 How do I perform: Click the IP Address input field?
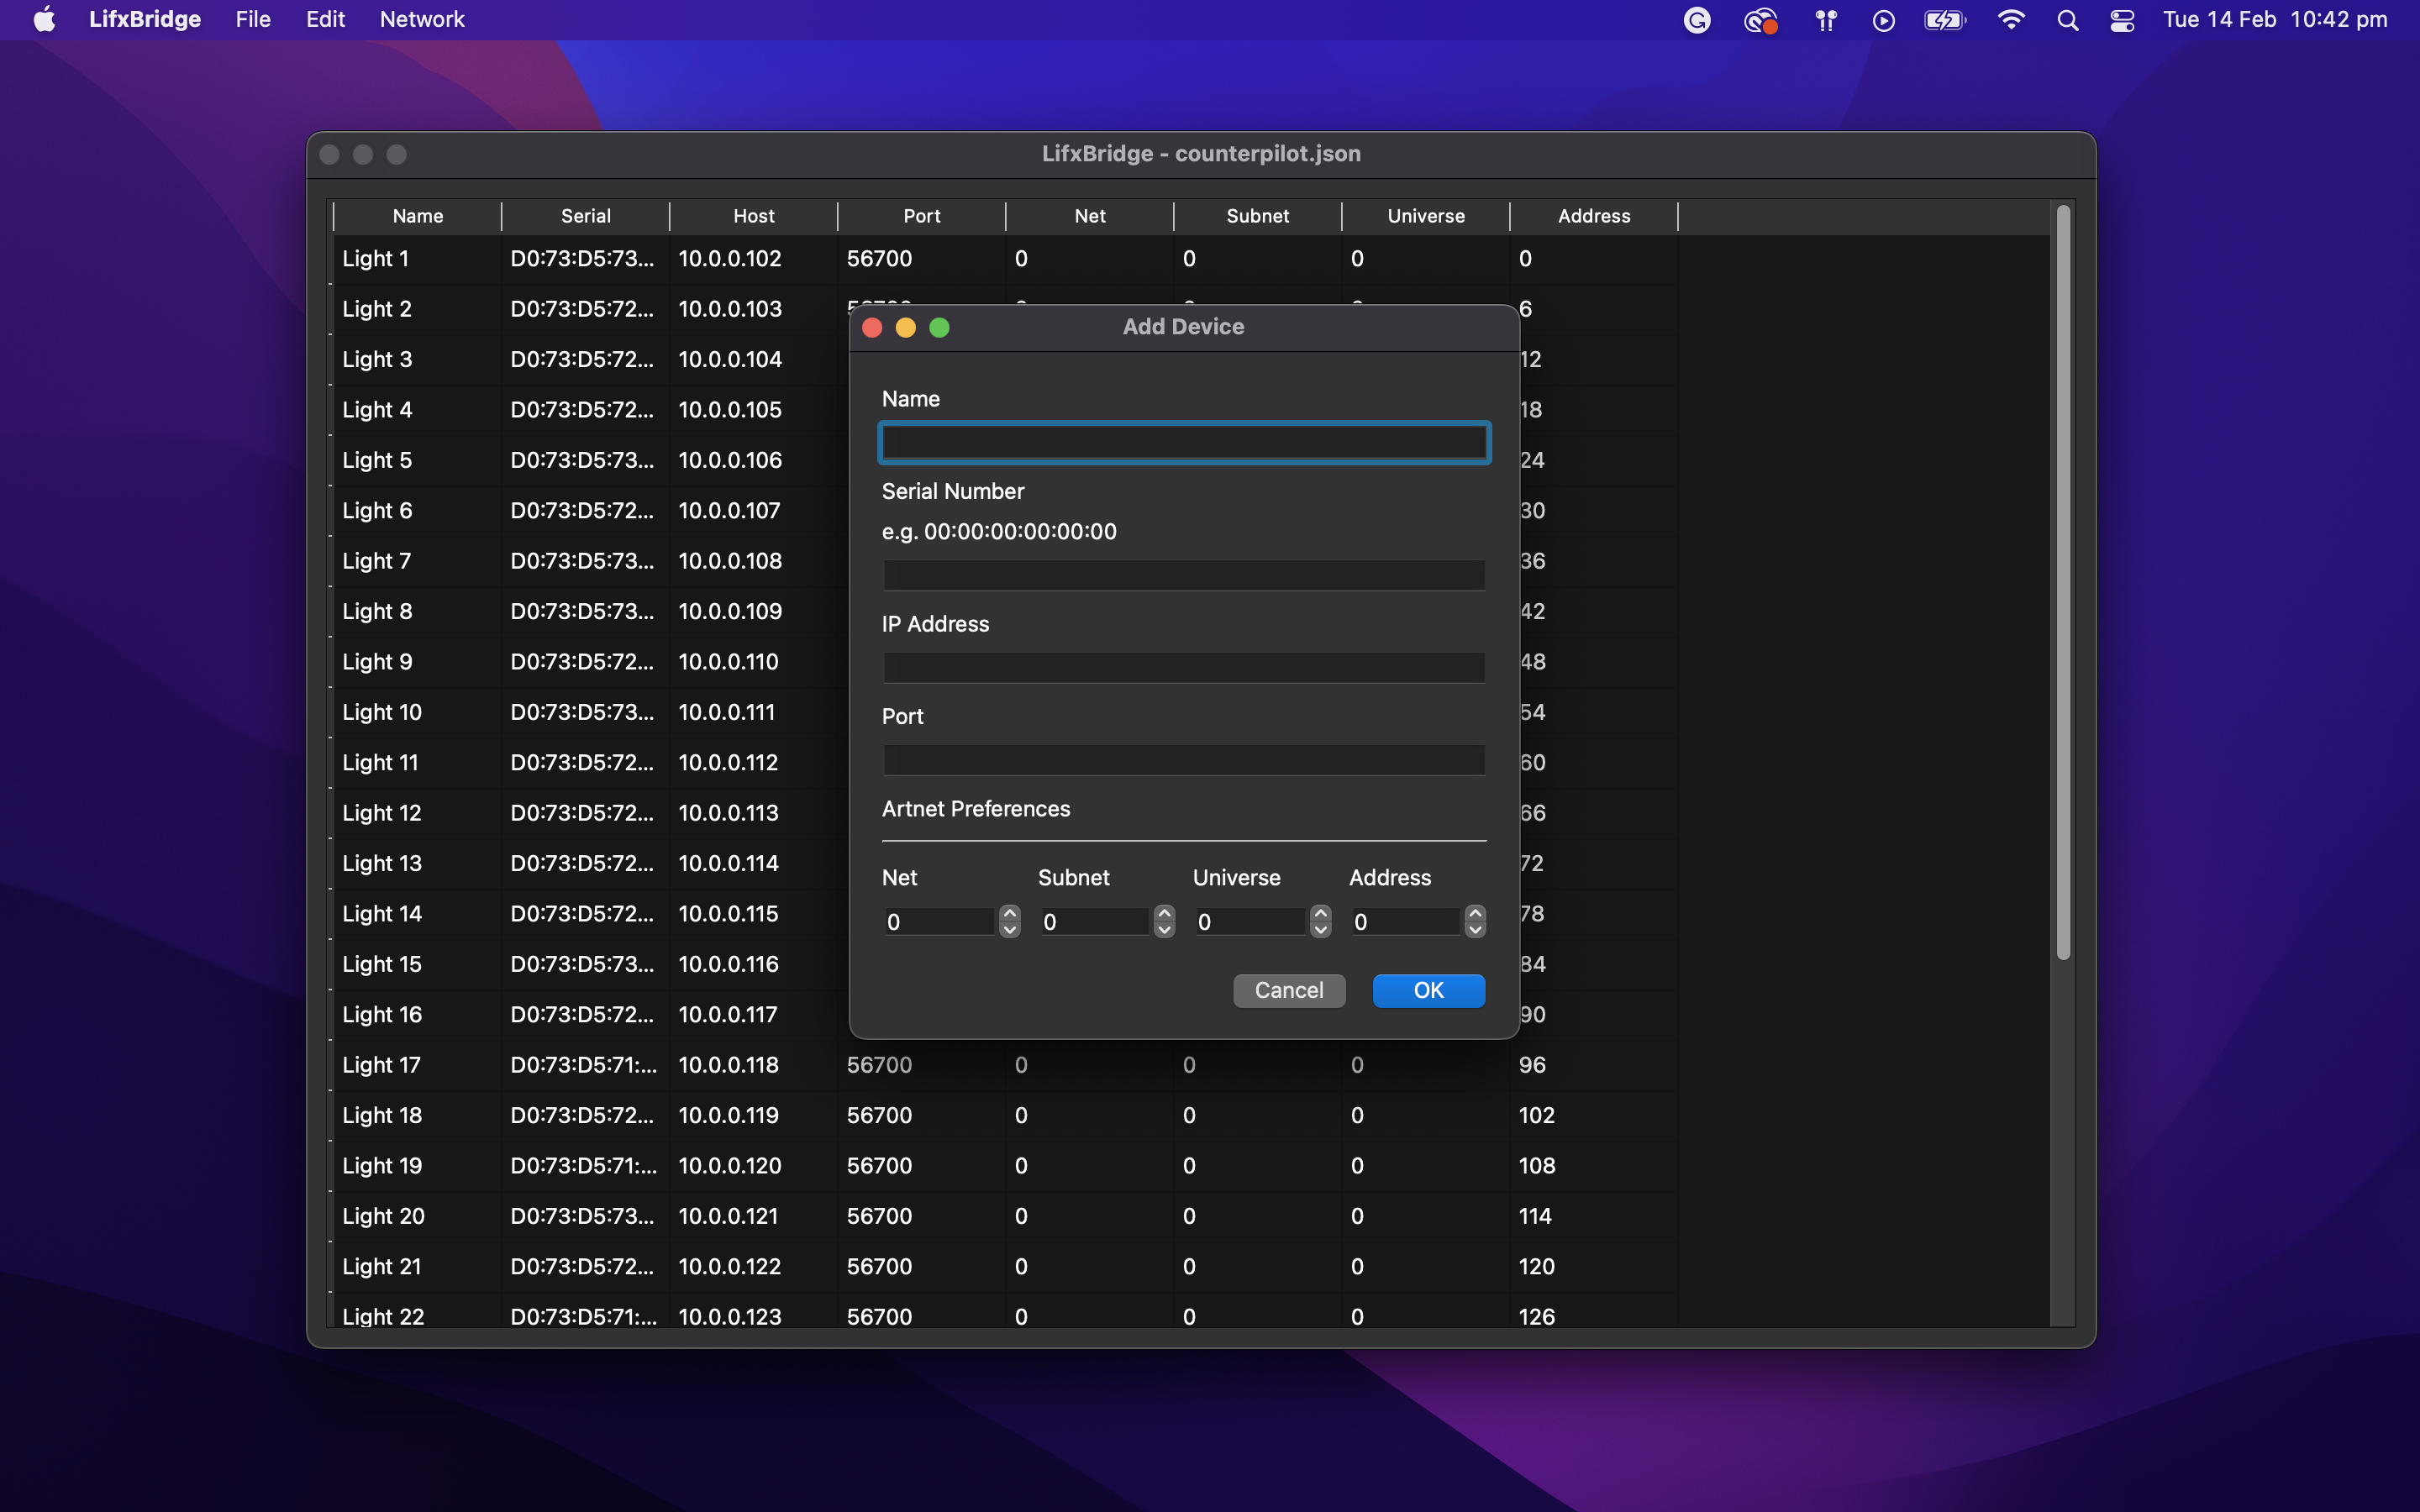coord(1184,667)
